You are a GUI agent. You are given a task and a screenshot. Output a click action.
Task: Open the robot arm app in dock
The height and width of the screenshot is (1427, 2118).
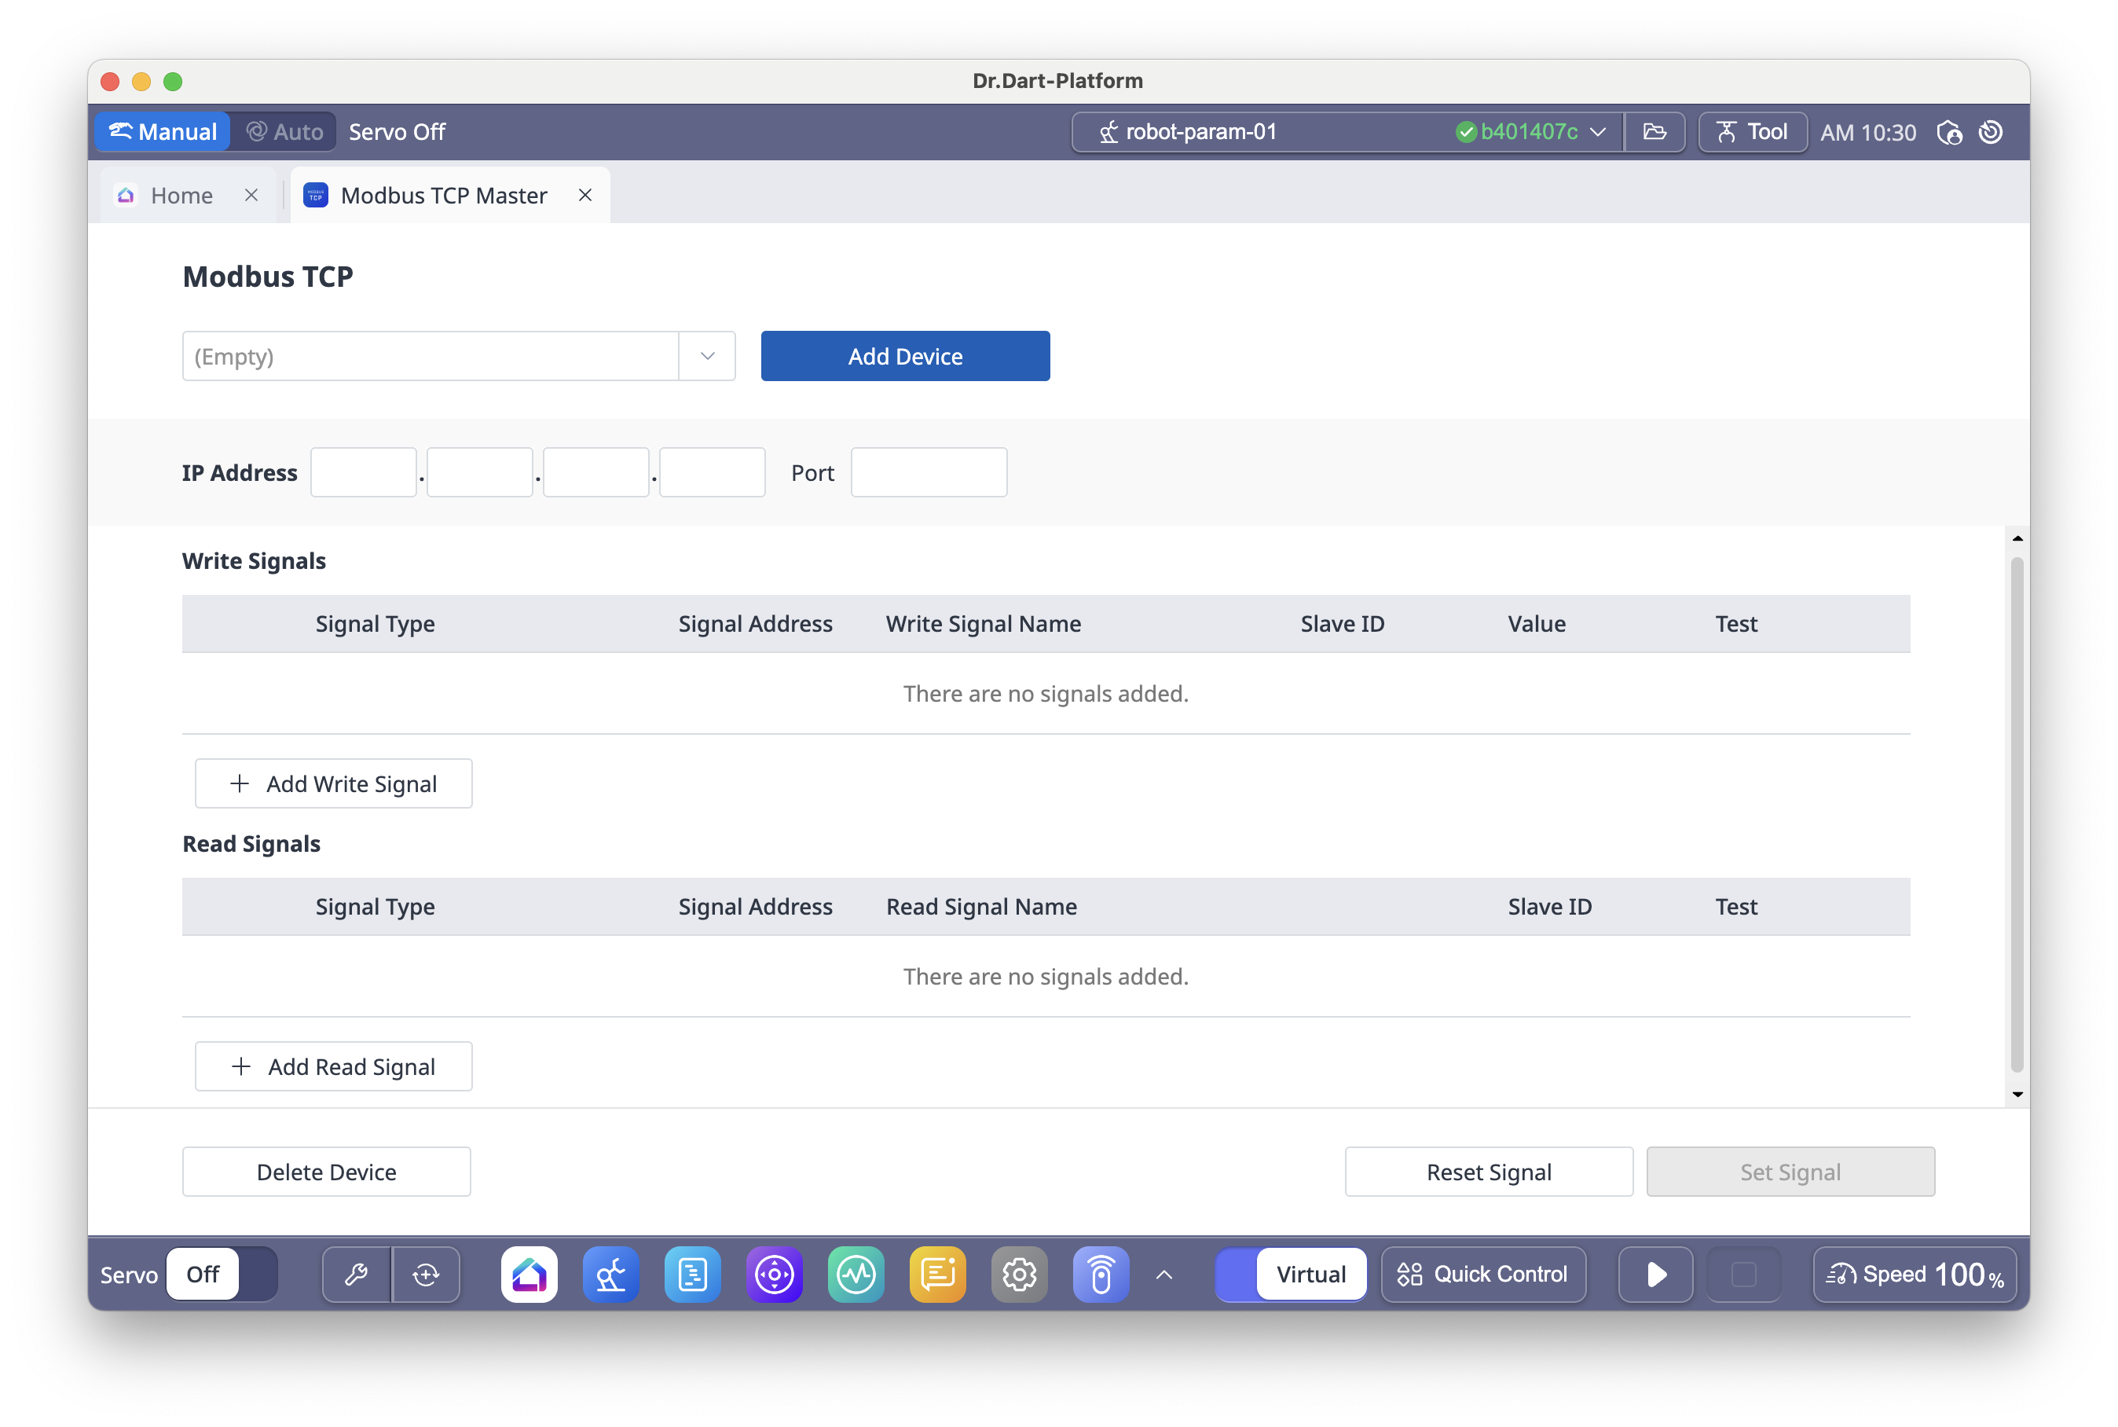pyautogui.click(x=610, y=1274)
